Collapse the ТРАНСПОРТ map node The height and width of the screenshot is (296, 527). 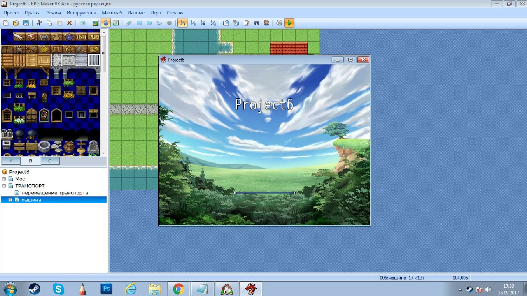pyautogui.click(x=4, y=186)
